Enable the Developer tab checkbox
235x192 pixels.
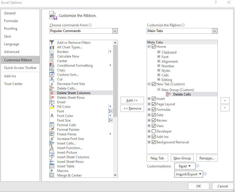coord(154,131)
